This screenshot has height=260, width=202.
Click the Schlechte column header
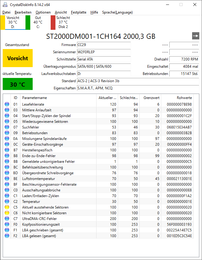pyautogui.click(x=129, y=98)
